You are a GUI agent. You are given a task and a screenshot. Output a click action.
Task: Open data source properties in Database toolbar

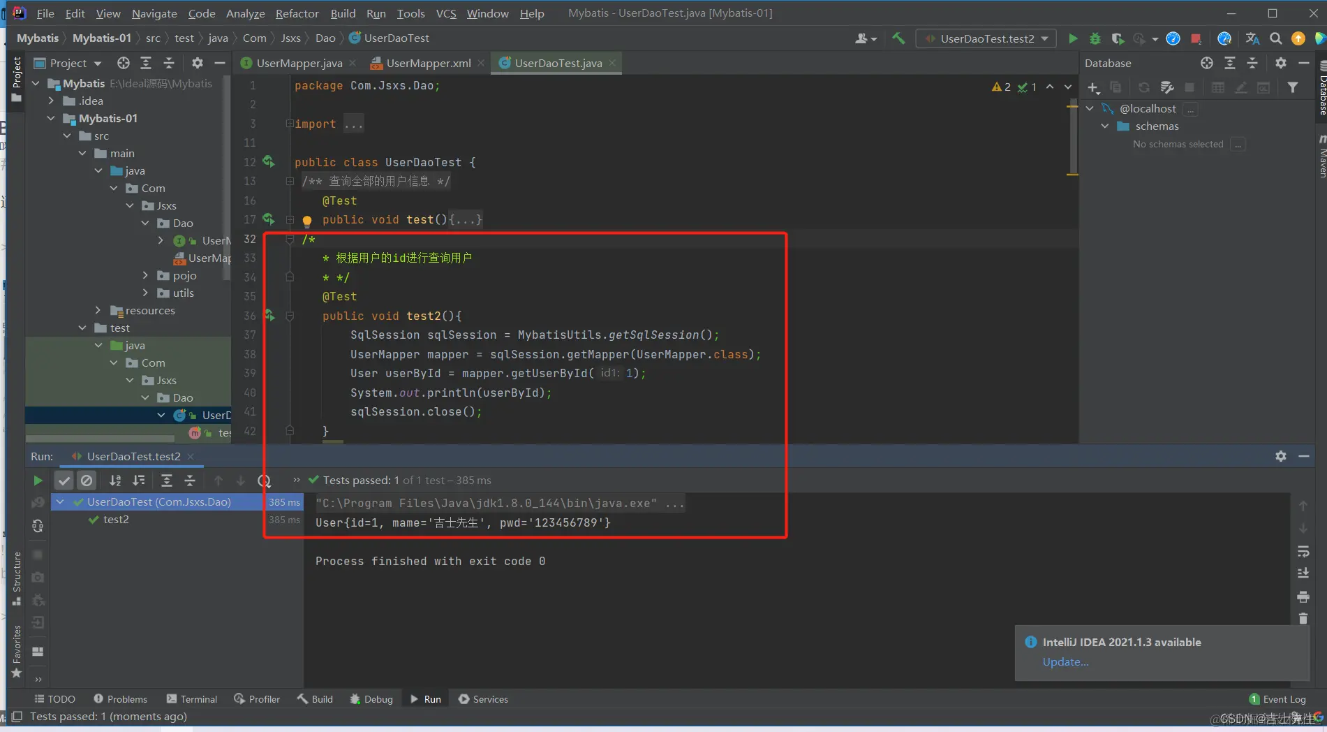1166,87
